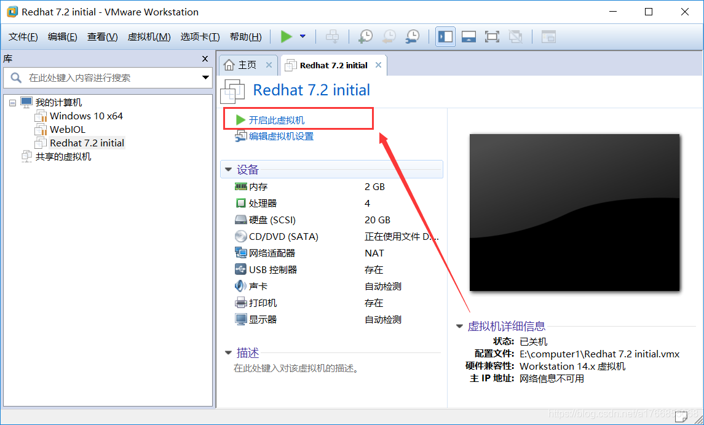Screen dimensions: 704x425
Task: Click the VMware Workstation title bar icon
Action: coord(12,12)
